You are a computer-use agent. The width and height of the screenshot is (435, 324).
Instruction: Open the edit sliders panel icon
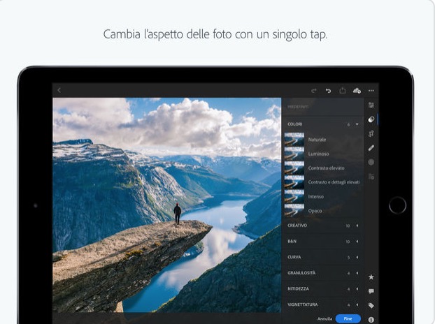coord(371,105)
